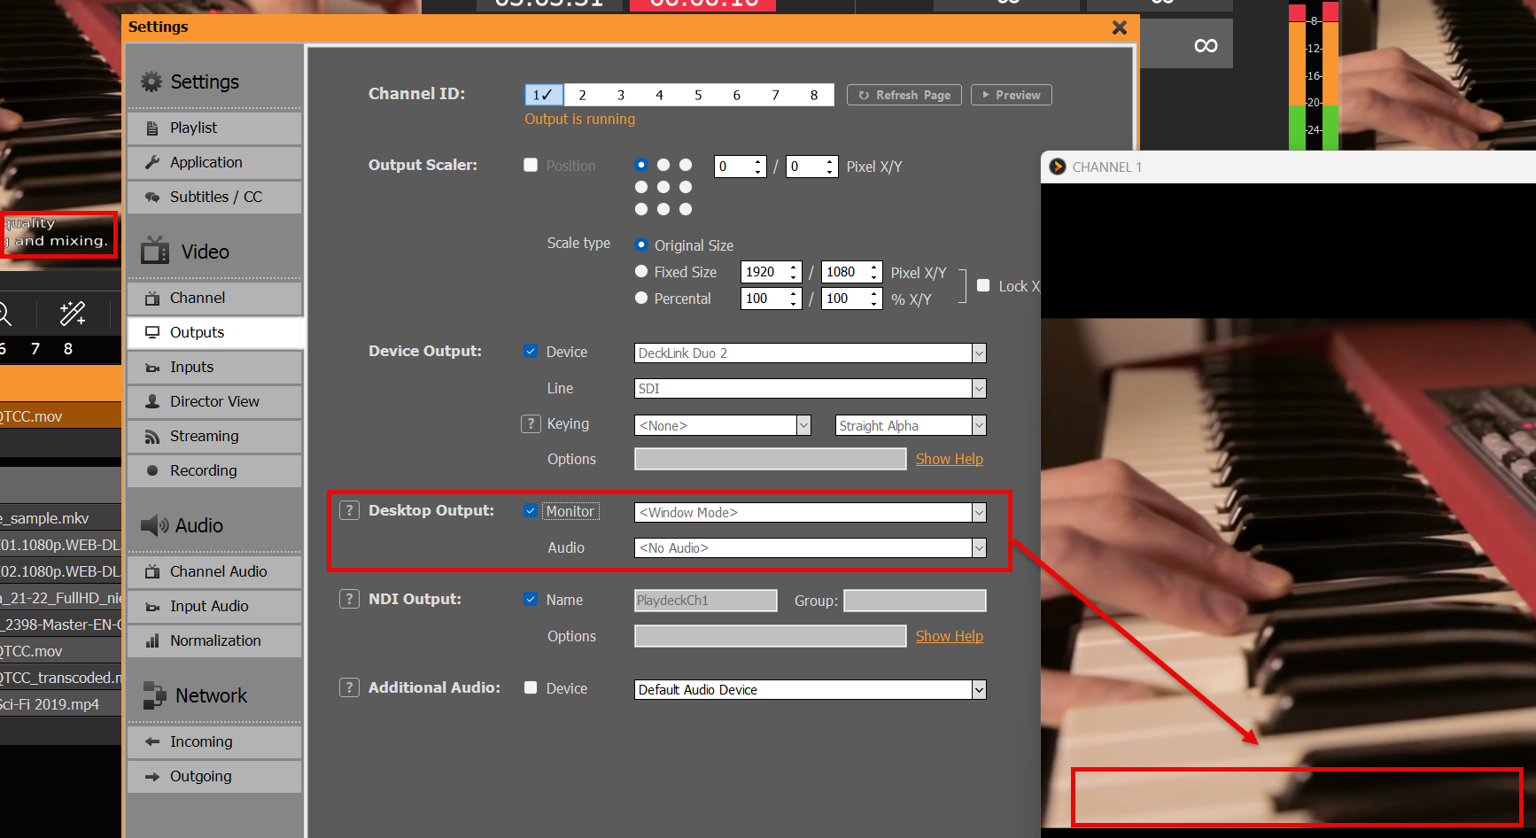Open the <No Audio> desktop audio dropdown

pos(811,547)
